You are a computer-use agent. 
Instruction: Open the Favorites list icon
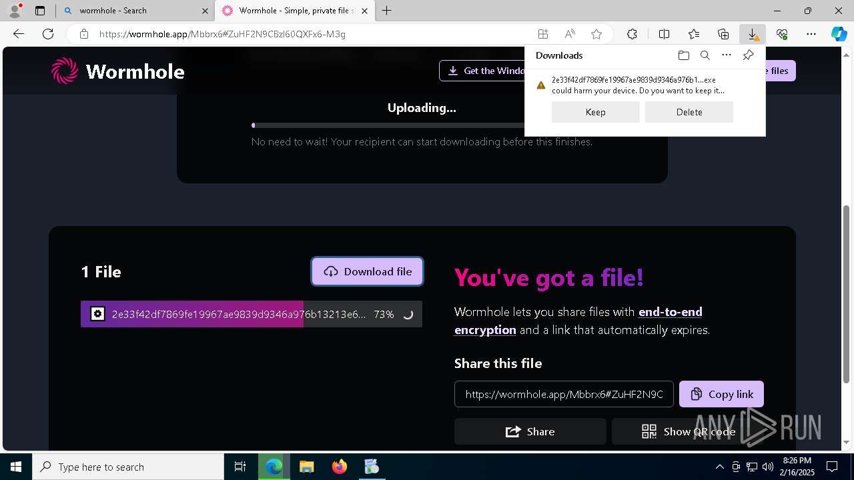click(x=694, y=34)
